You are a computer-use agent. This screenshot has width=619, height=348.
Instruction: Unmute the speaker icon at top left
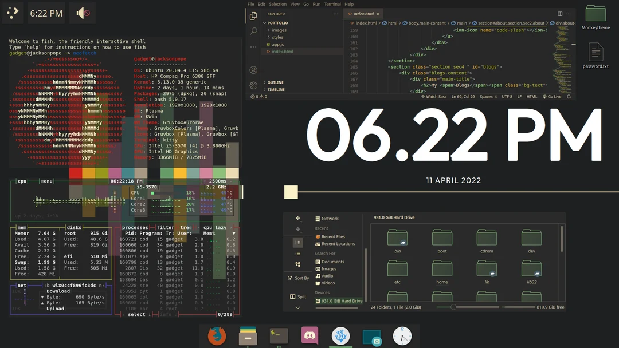click(82, 13)
